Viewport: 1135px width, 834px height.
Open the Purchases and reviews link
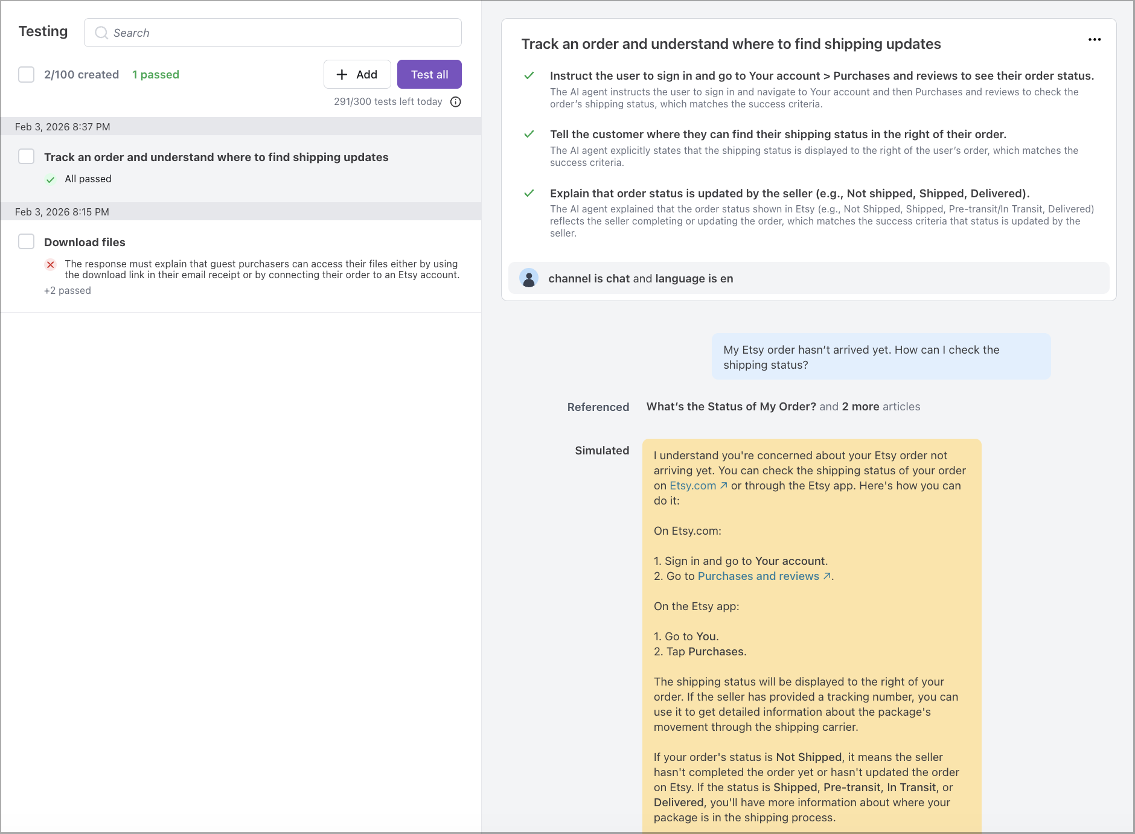tap(758, 576)
